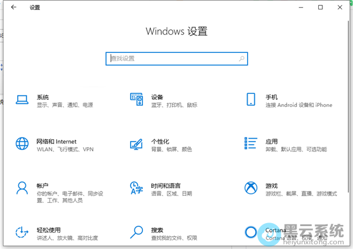The height and width of the screenshot is (249, 353).
Task: Open the 应用 list icon
Action: [251, 143]
